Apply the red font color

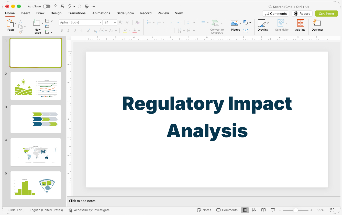tap(135, 31)
